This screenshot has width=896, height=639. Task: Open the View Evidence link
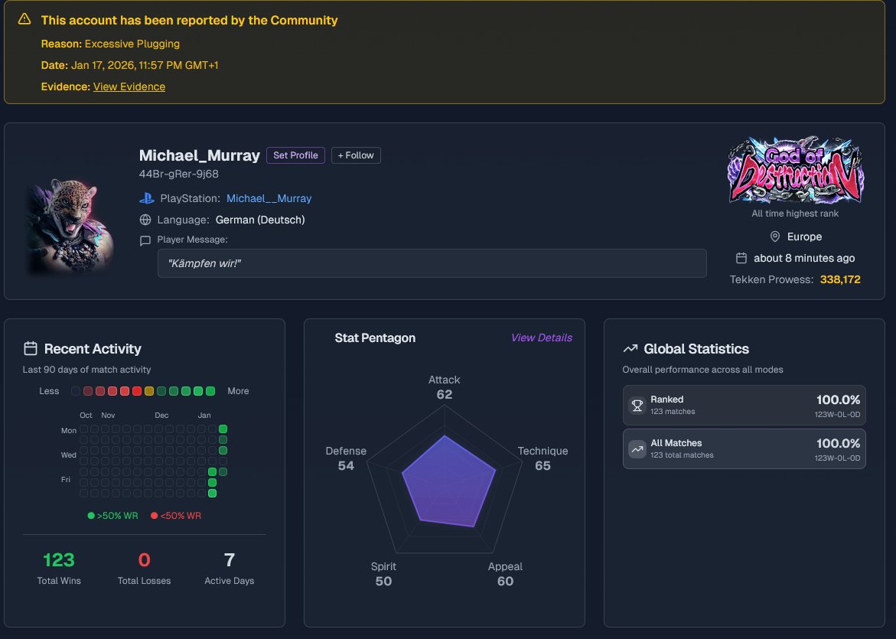[129, 86]
